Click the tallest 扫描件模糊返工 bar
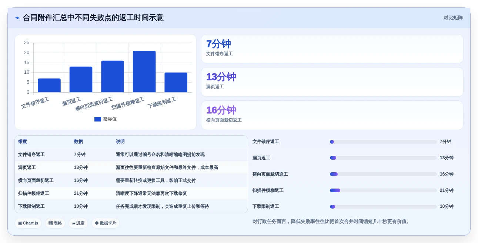The width and height of the screenshot is (478, 243). point(144,71)
